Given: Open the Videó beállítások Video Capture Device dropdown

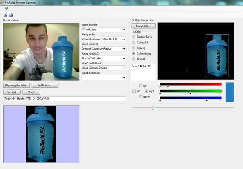Looking at the screenshot, I should (104, 68).
